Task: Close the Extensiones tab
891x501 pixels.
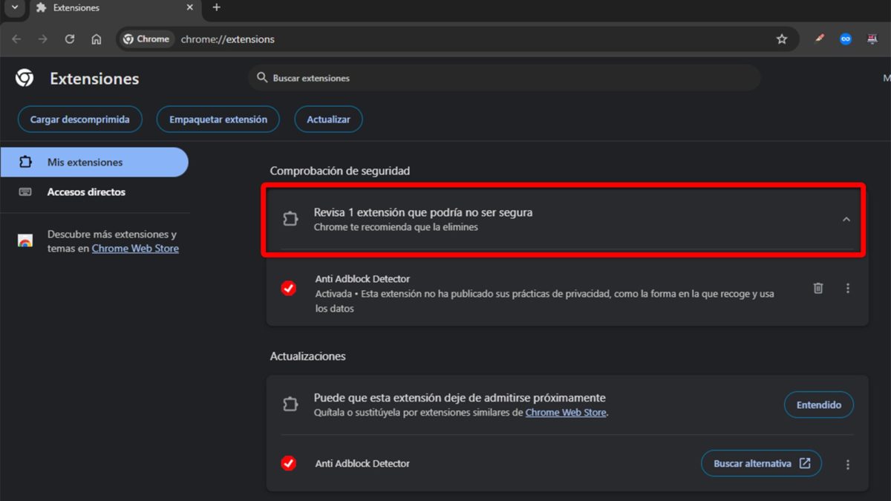Action: coord(189,7)
